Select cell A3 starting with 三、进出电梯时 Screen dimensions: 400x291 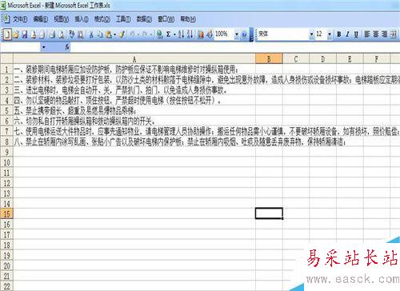coord(134,90)
